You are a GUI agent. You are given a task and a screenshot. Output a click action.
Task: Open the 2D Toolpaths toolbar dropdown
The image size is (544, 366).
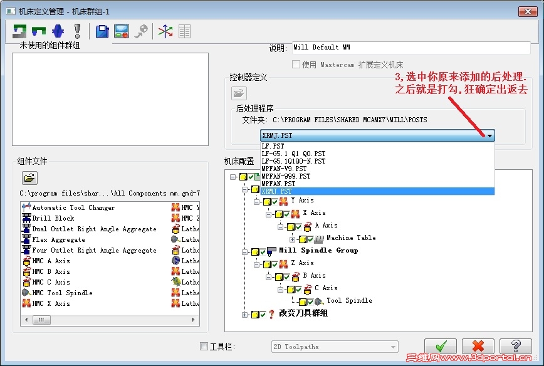393,347
